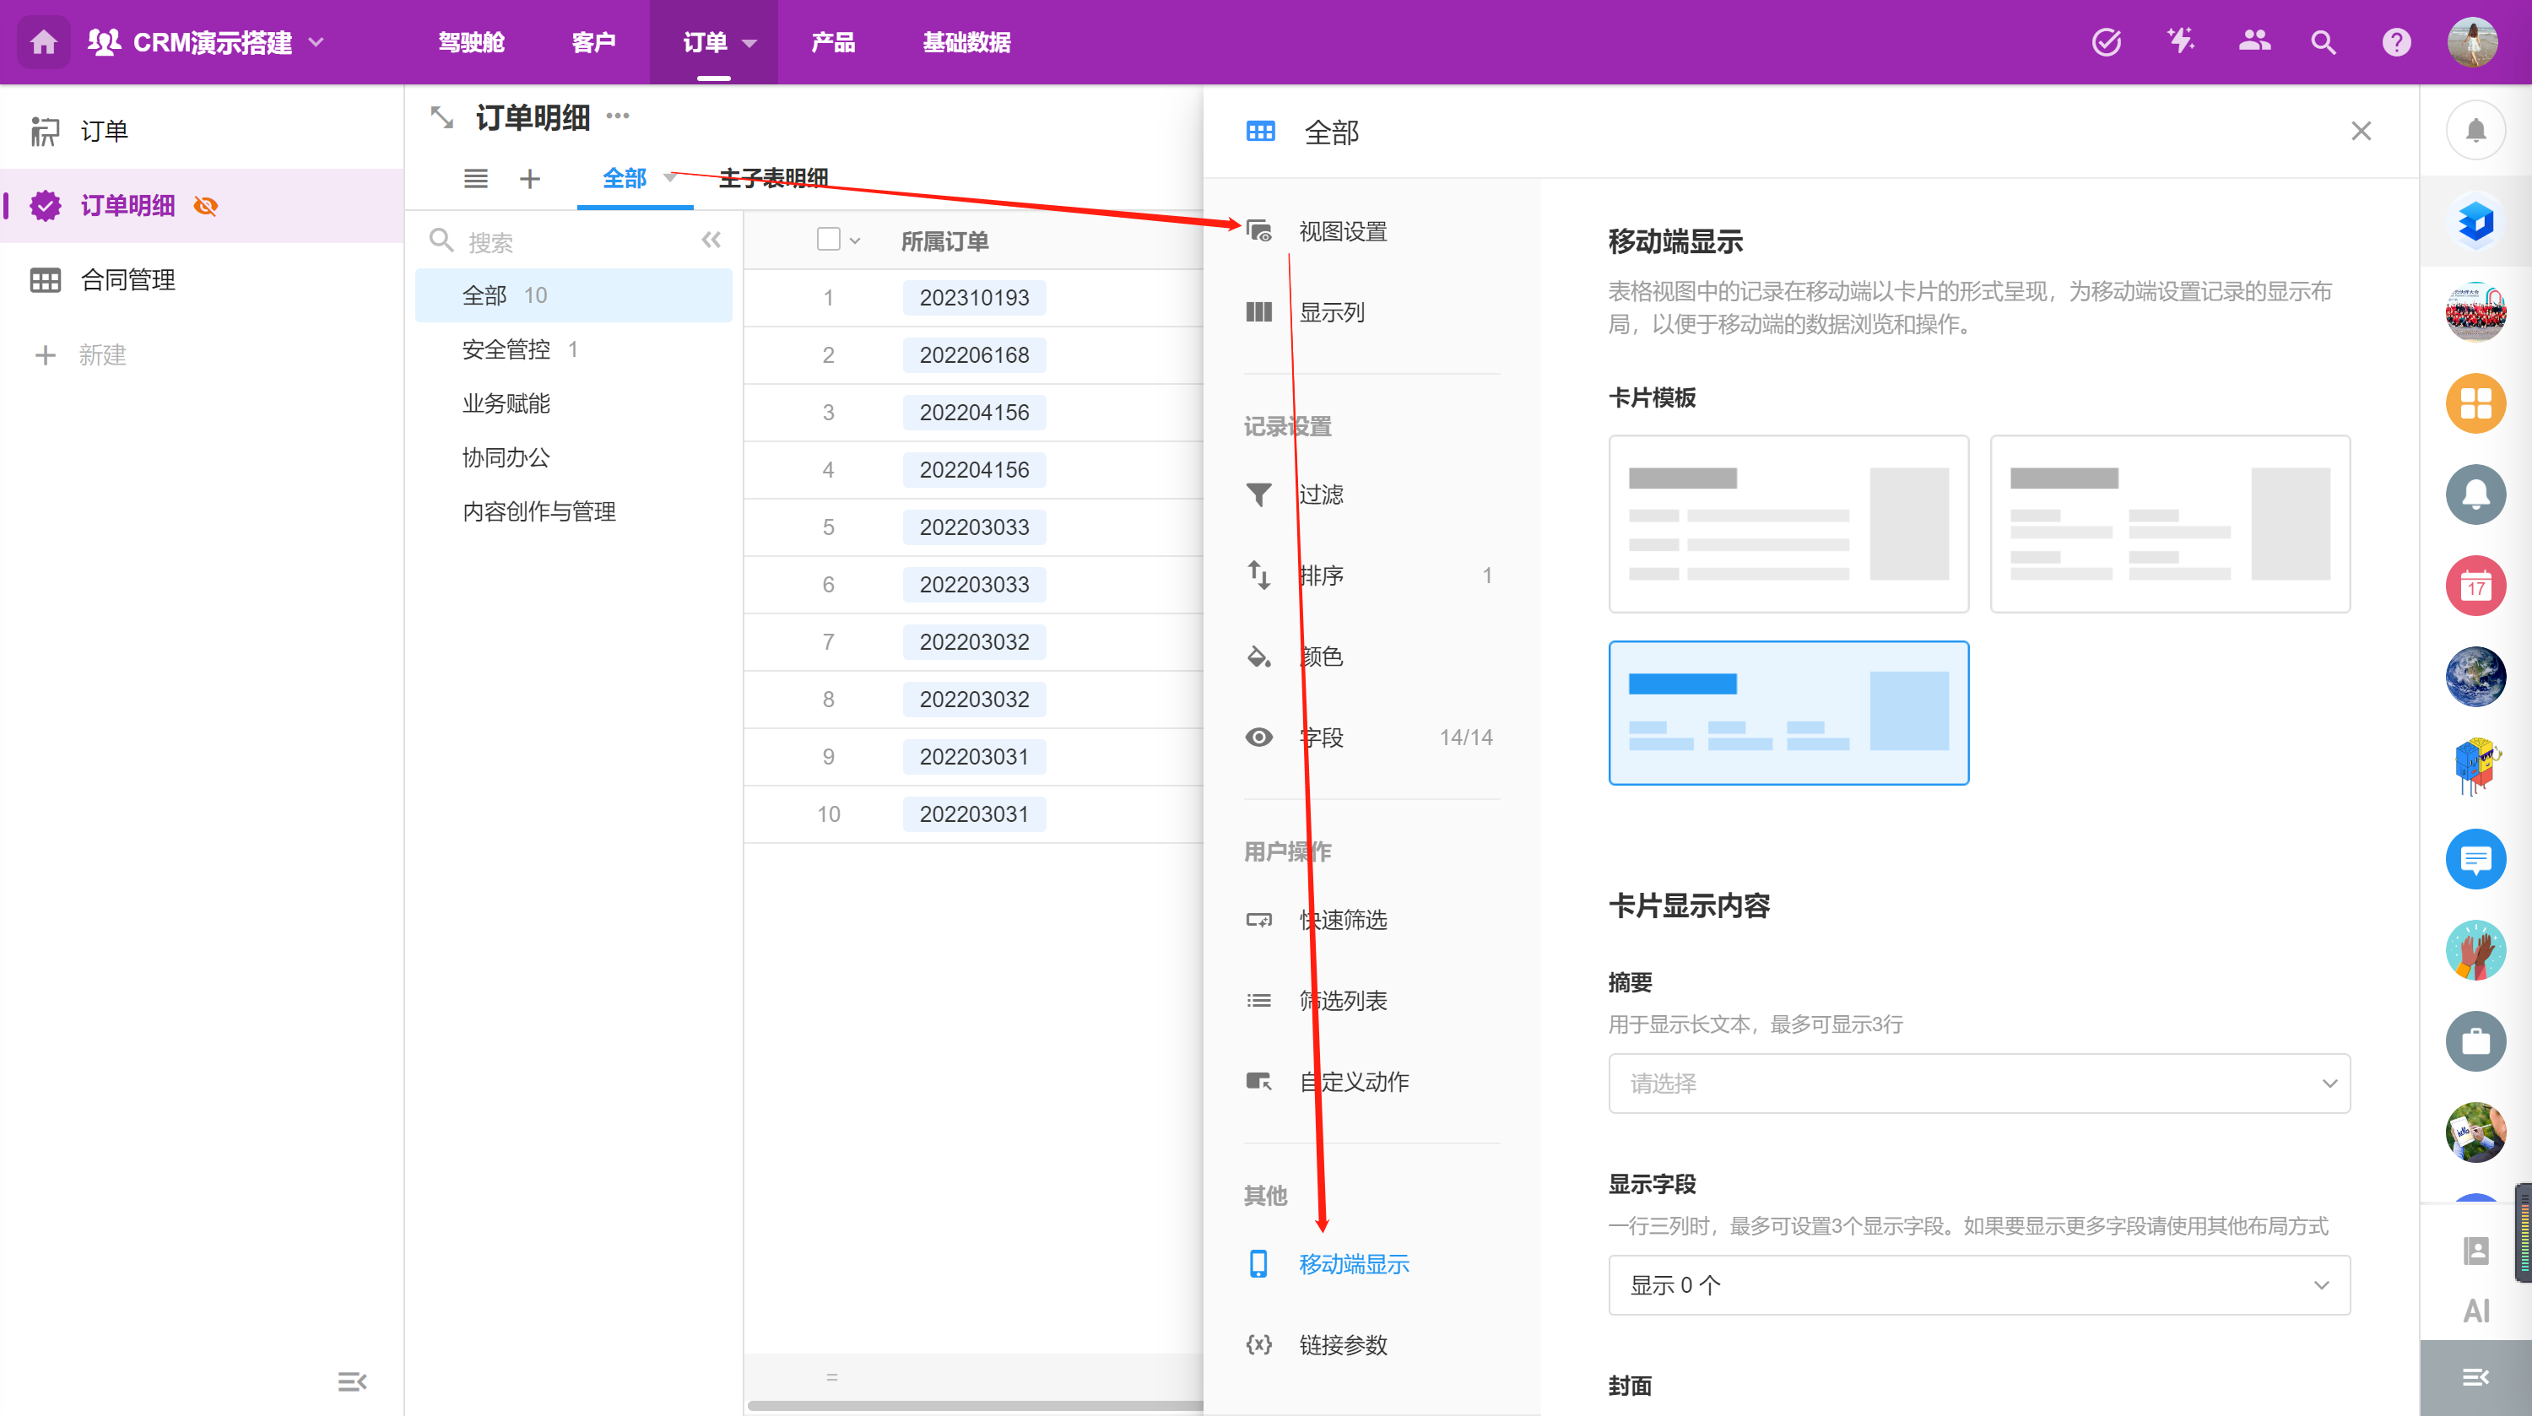Image resolution: width=2532 pixels, height=1416 pixels.
Task: Click the expand arrows icon beside 订单明细
Action: click(x=442, y=118)
